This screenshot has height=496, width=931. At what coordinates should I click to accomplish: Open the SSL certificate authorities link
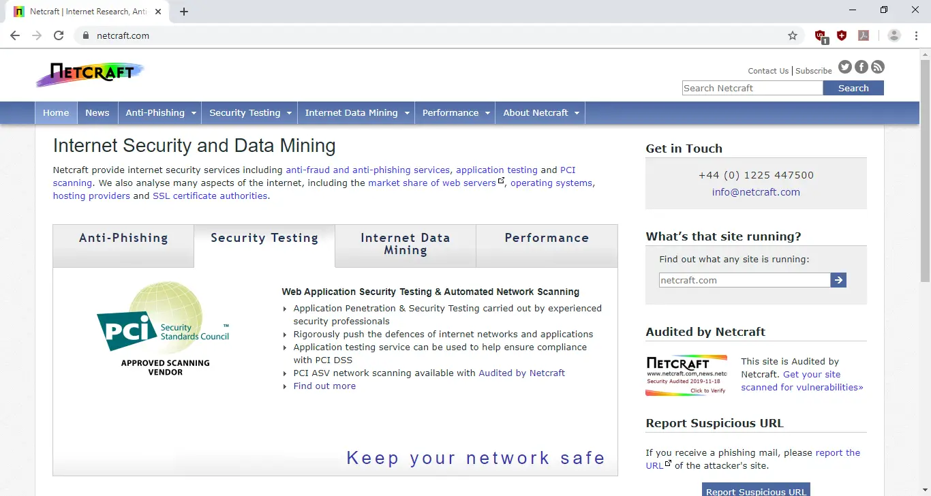(x=210, y=196)
